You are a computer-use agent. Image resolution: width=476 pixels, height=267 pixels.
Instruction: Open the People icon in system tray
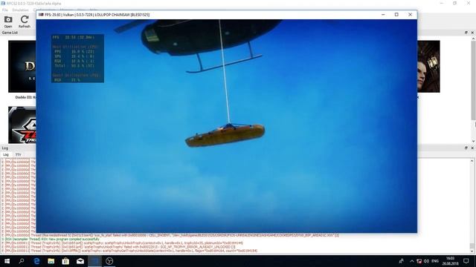402,261
